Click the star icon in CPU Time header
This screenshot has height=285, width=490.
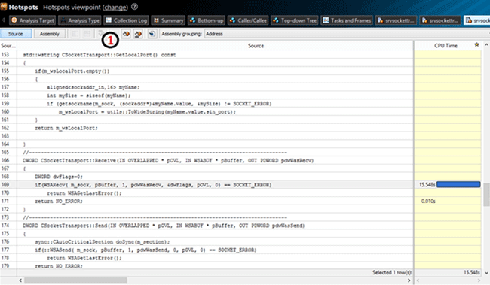(x=476, y=44)
